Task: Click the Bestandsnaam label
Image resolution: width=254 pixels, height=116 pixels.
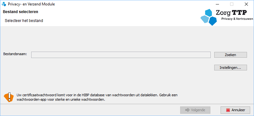Action: tap(15, 54)
